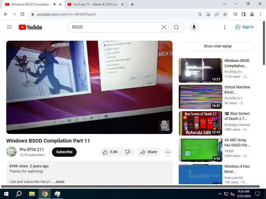Open the Windows Start menu
Viewport: 266px width, 199px height.
[x=6, y=194]
